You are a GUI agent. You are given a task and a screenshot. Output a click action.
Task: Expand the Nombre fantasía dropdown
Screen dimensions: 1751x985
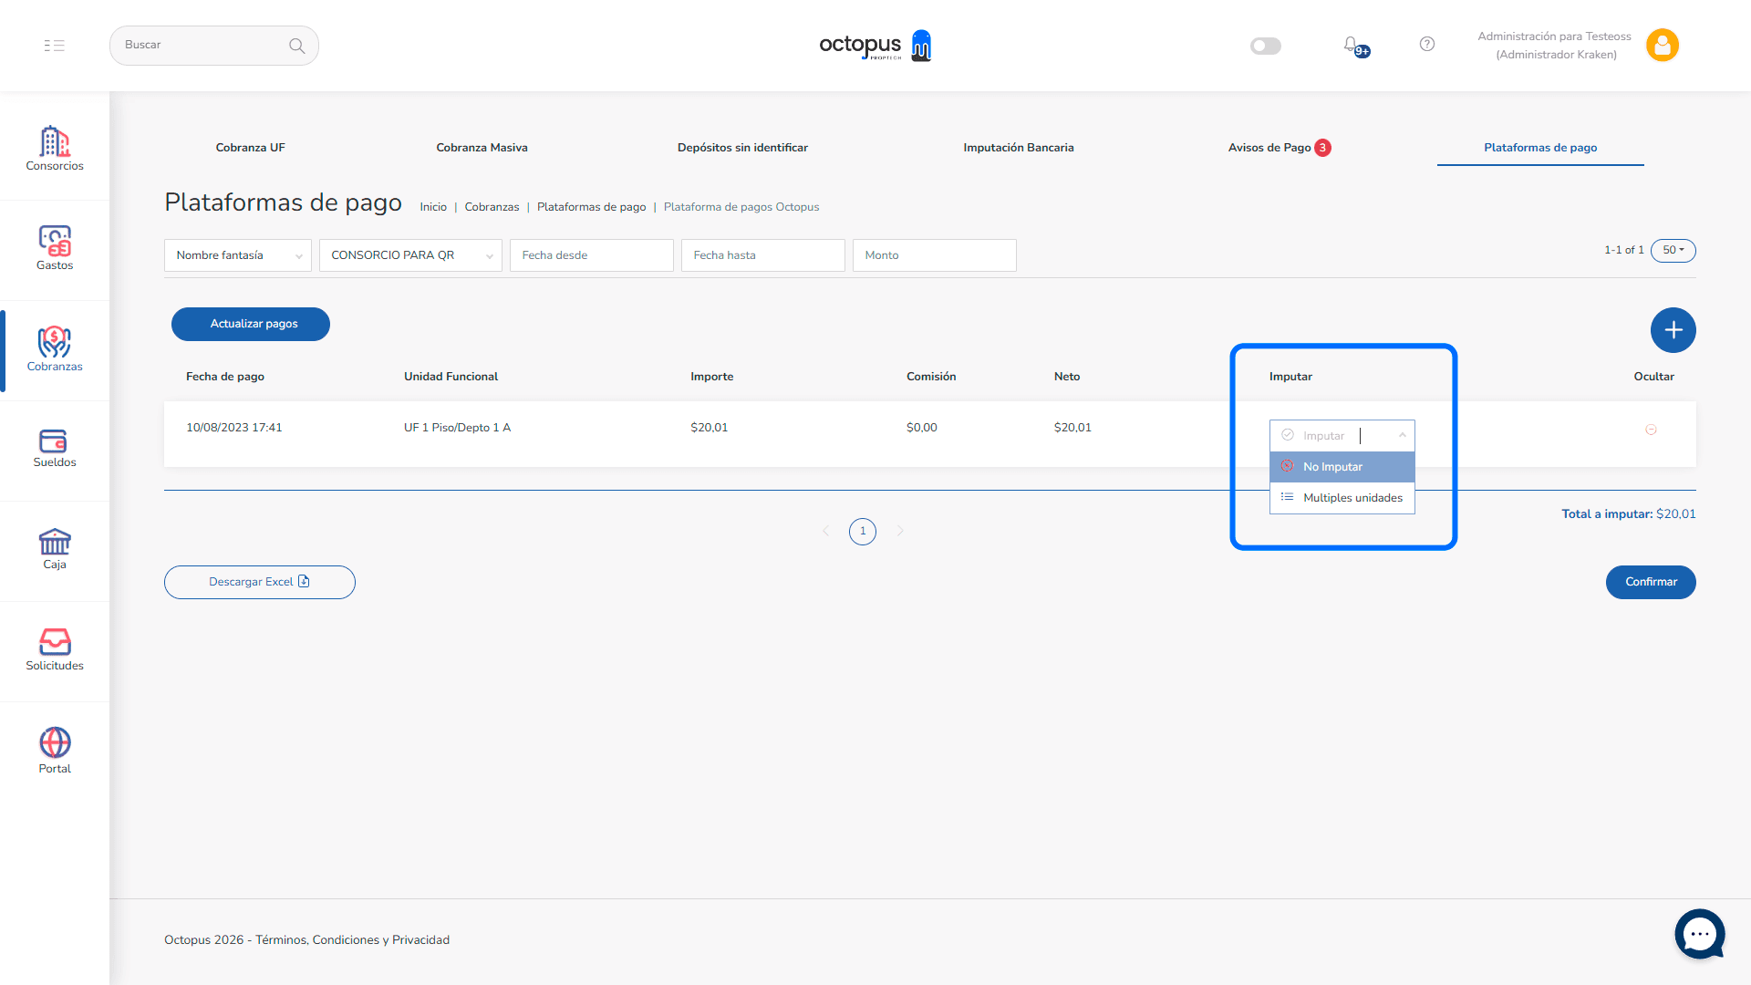[x=238, y=255]
